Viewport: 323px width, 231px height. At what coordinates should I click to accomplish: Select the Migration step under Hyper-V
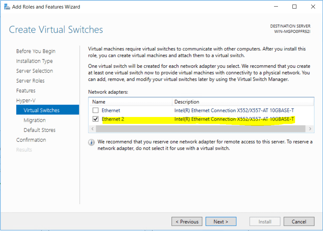pyautogui.click(x=35, y=120)
